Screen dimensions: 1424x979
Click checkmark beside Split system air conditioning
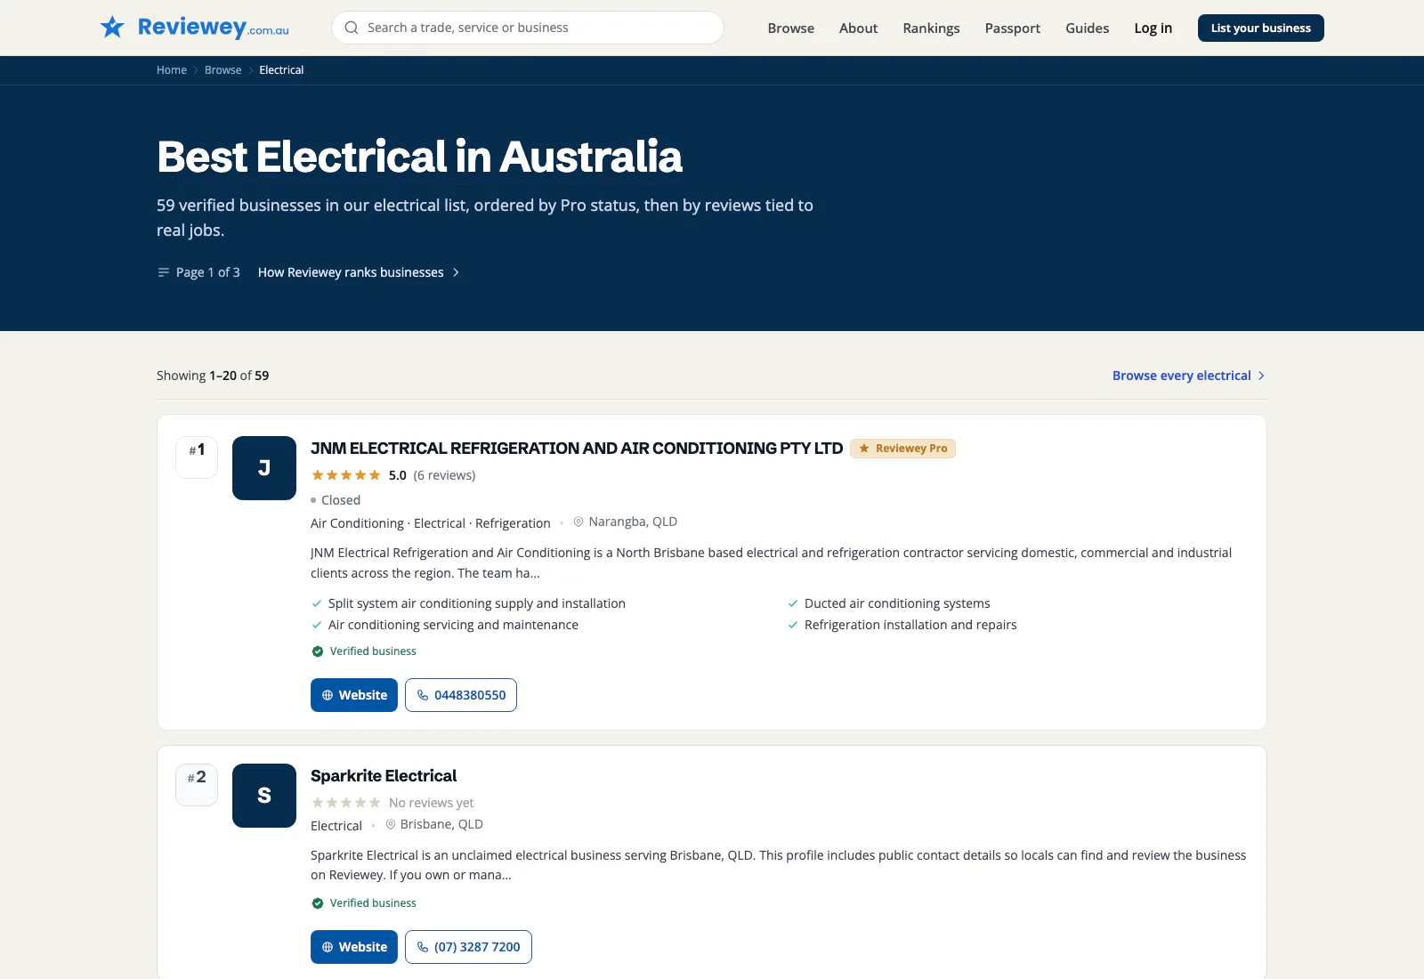pyautogui.click(x=317, y=603)
